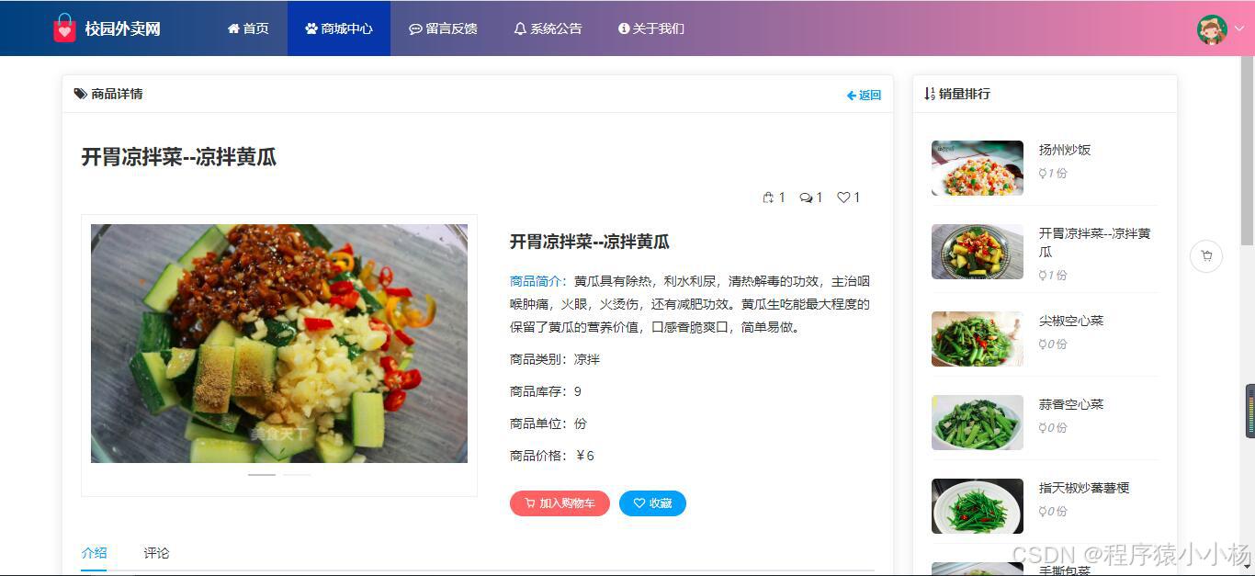The width and height of the screenshot is (1255, 576).
Task: Click the 返回 link
Action: [x=864, y=96]
